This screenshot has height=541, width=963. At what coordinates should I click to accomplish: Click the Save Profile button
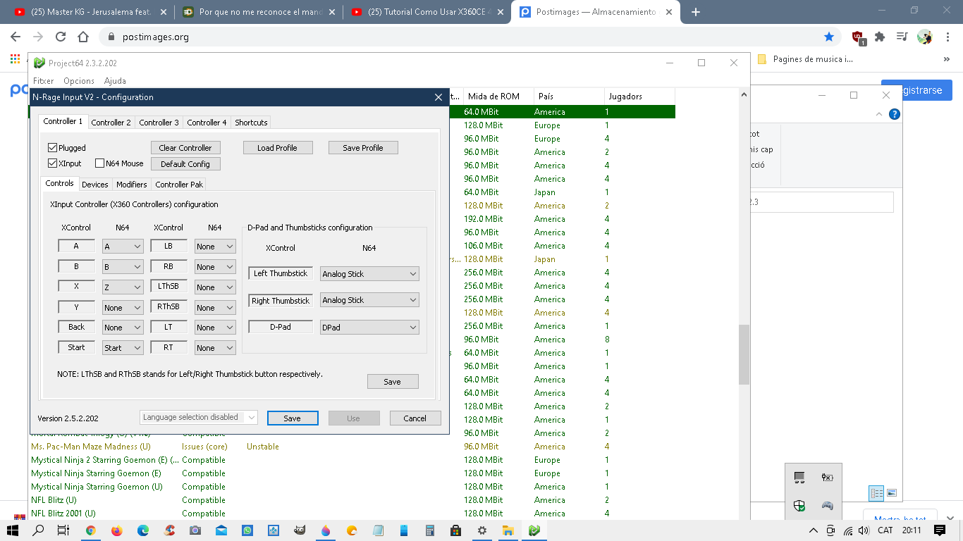(363, 148)
